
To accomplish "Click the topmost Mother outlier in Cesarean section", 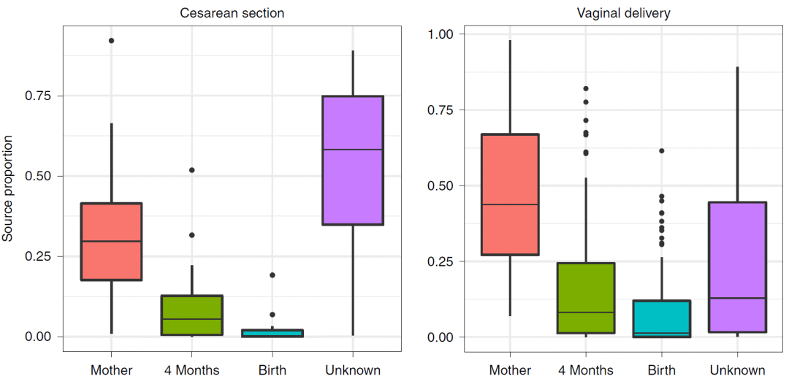I will [x=111, y=41].
